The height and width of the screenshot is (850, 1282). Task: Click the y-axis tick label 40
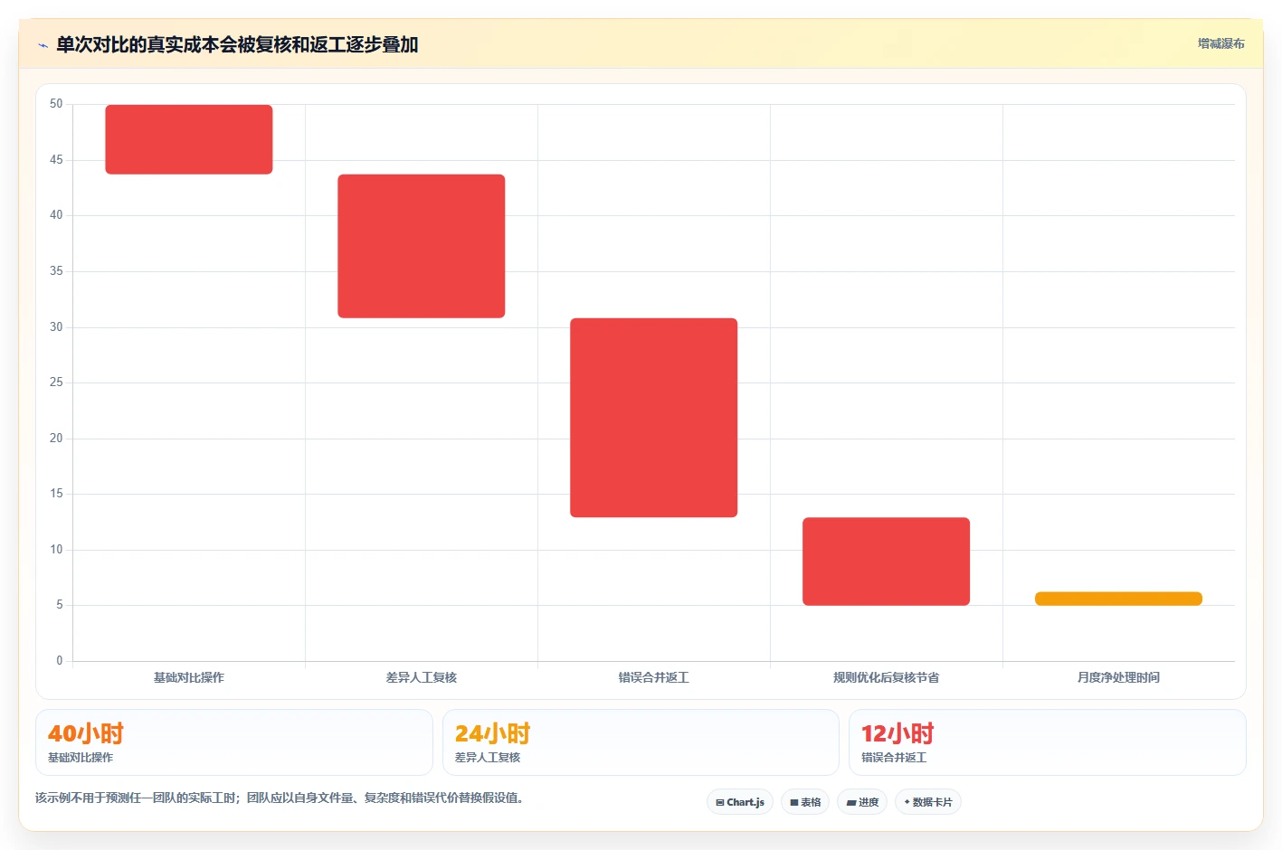tap(56, 215)
